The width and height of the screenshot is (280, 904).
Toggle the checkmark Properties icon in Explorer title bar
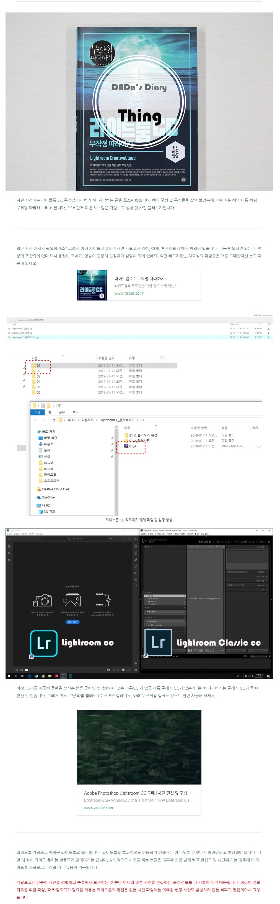[x=43, y=405]
